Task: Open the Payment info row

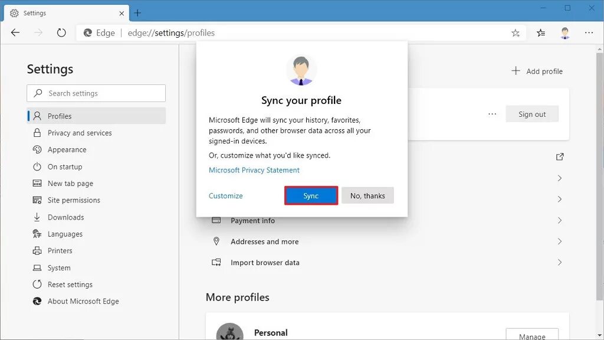Action: pos(388,221)
